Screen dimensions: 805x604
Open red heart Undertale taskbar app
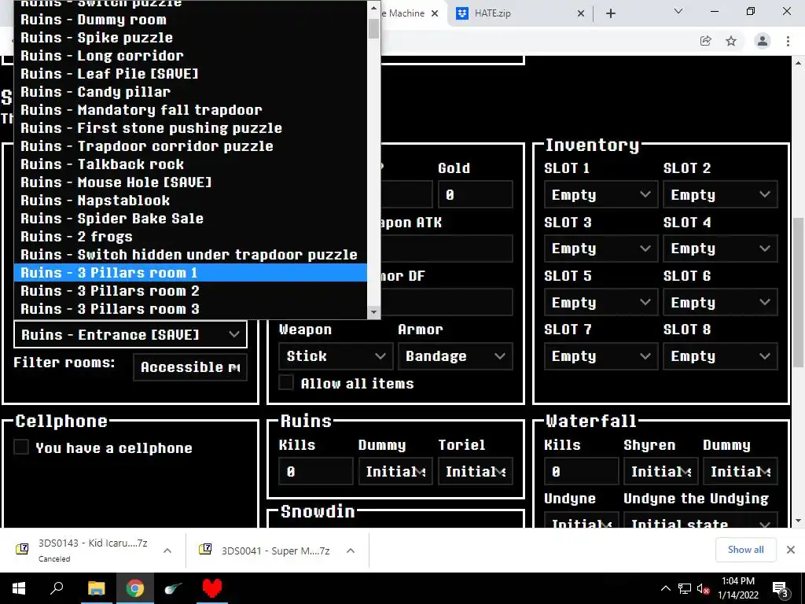coord(212,588)
